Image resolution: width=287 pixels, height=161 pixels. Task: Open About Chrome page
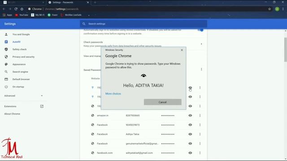pos(12,114)
